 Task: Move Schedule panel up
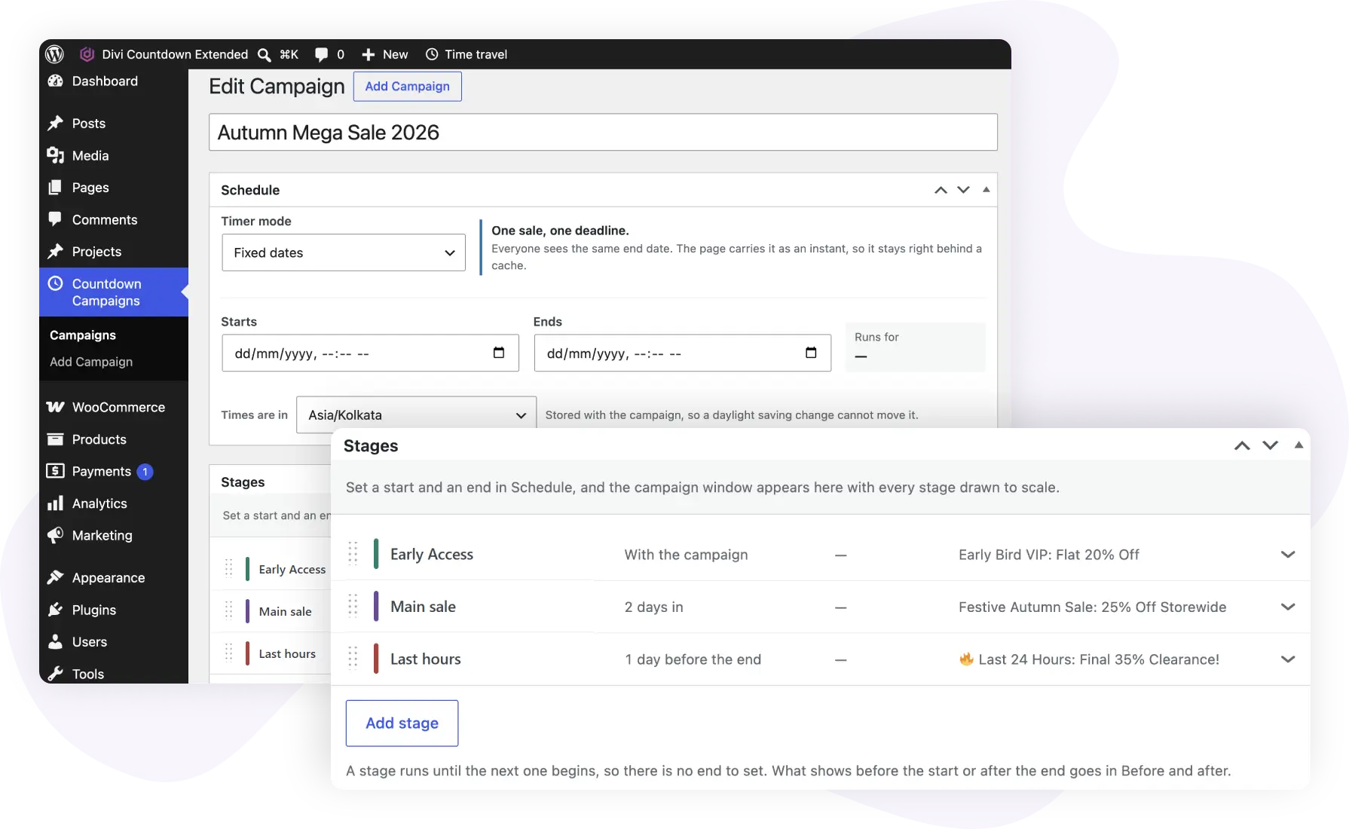tap(941, 190)
